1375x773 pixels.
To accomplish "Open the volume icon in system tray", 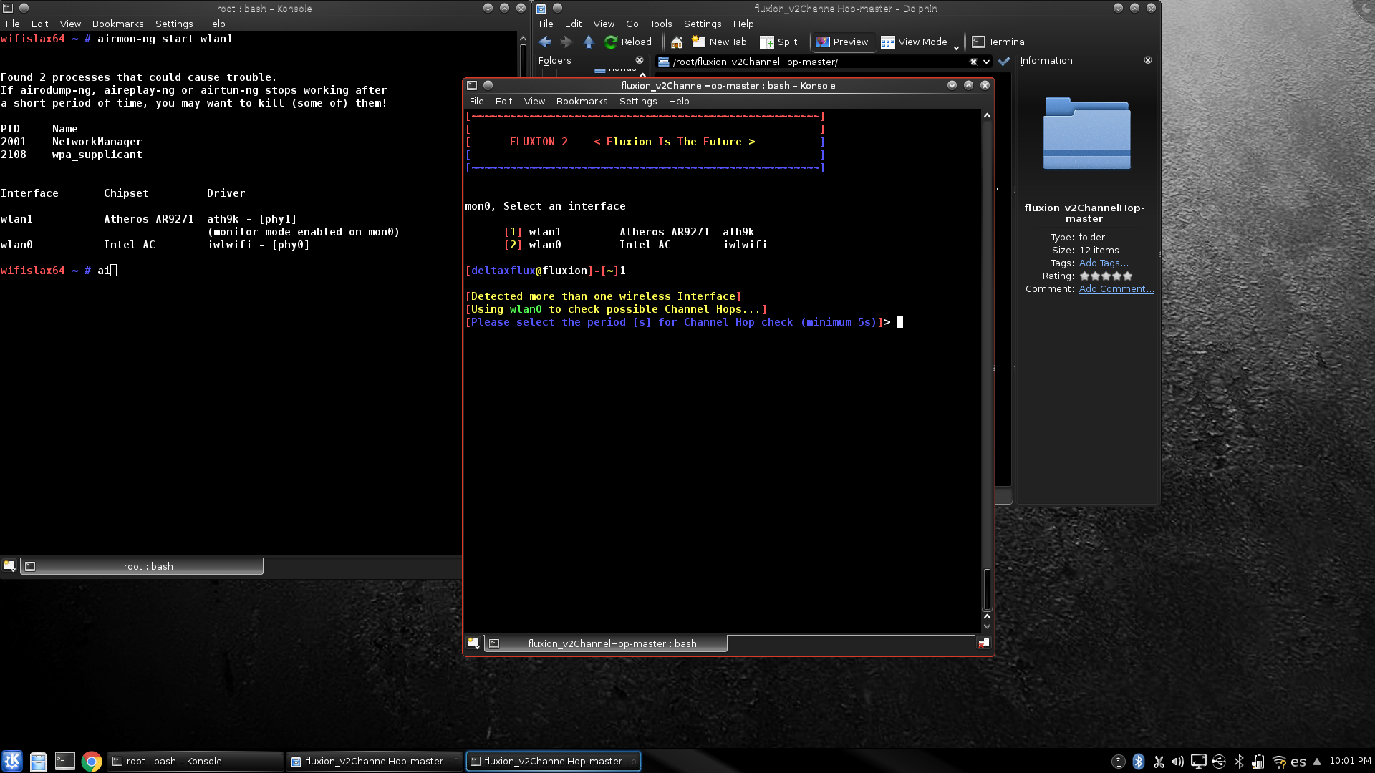I will (x=1178, y=762).
